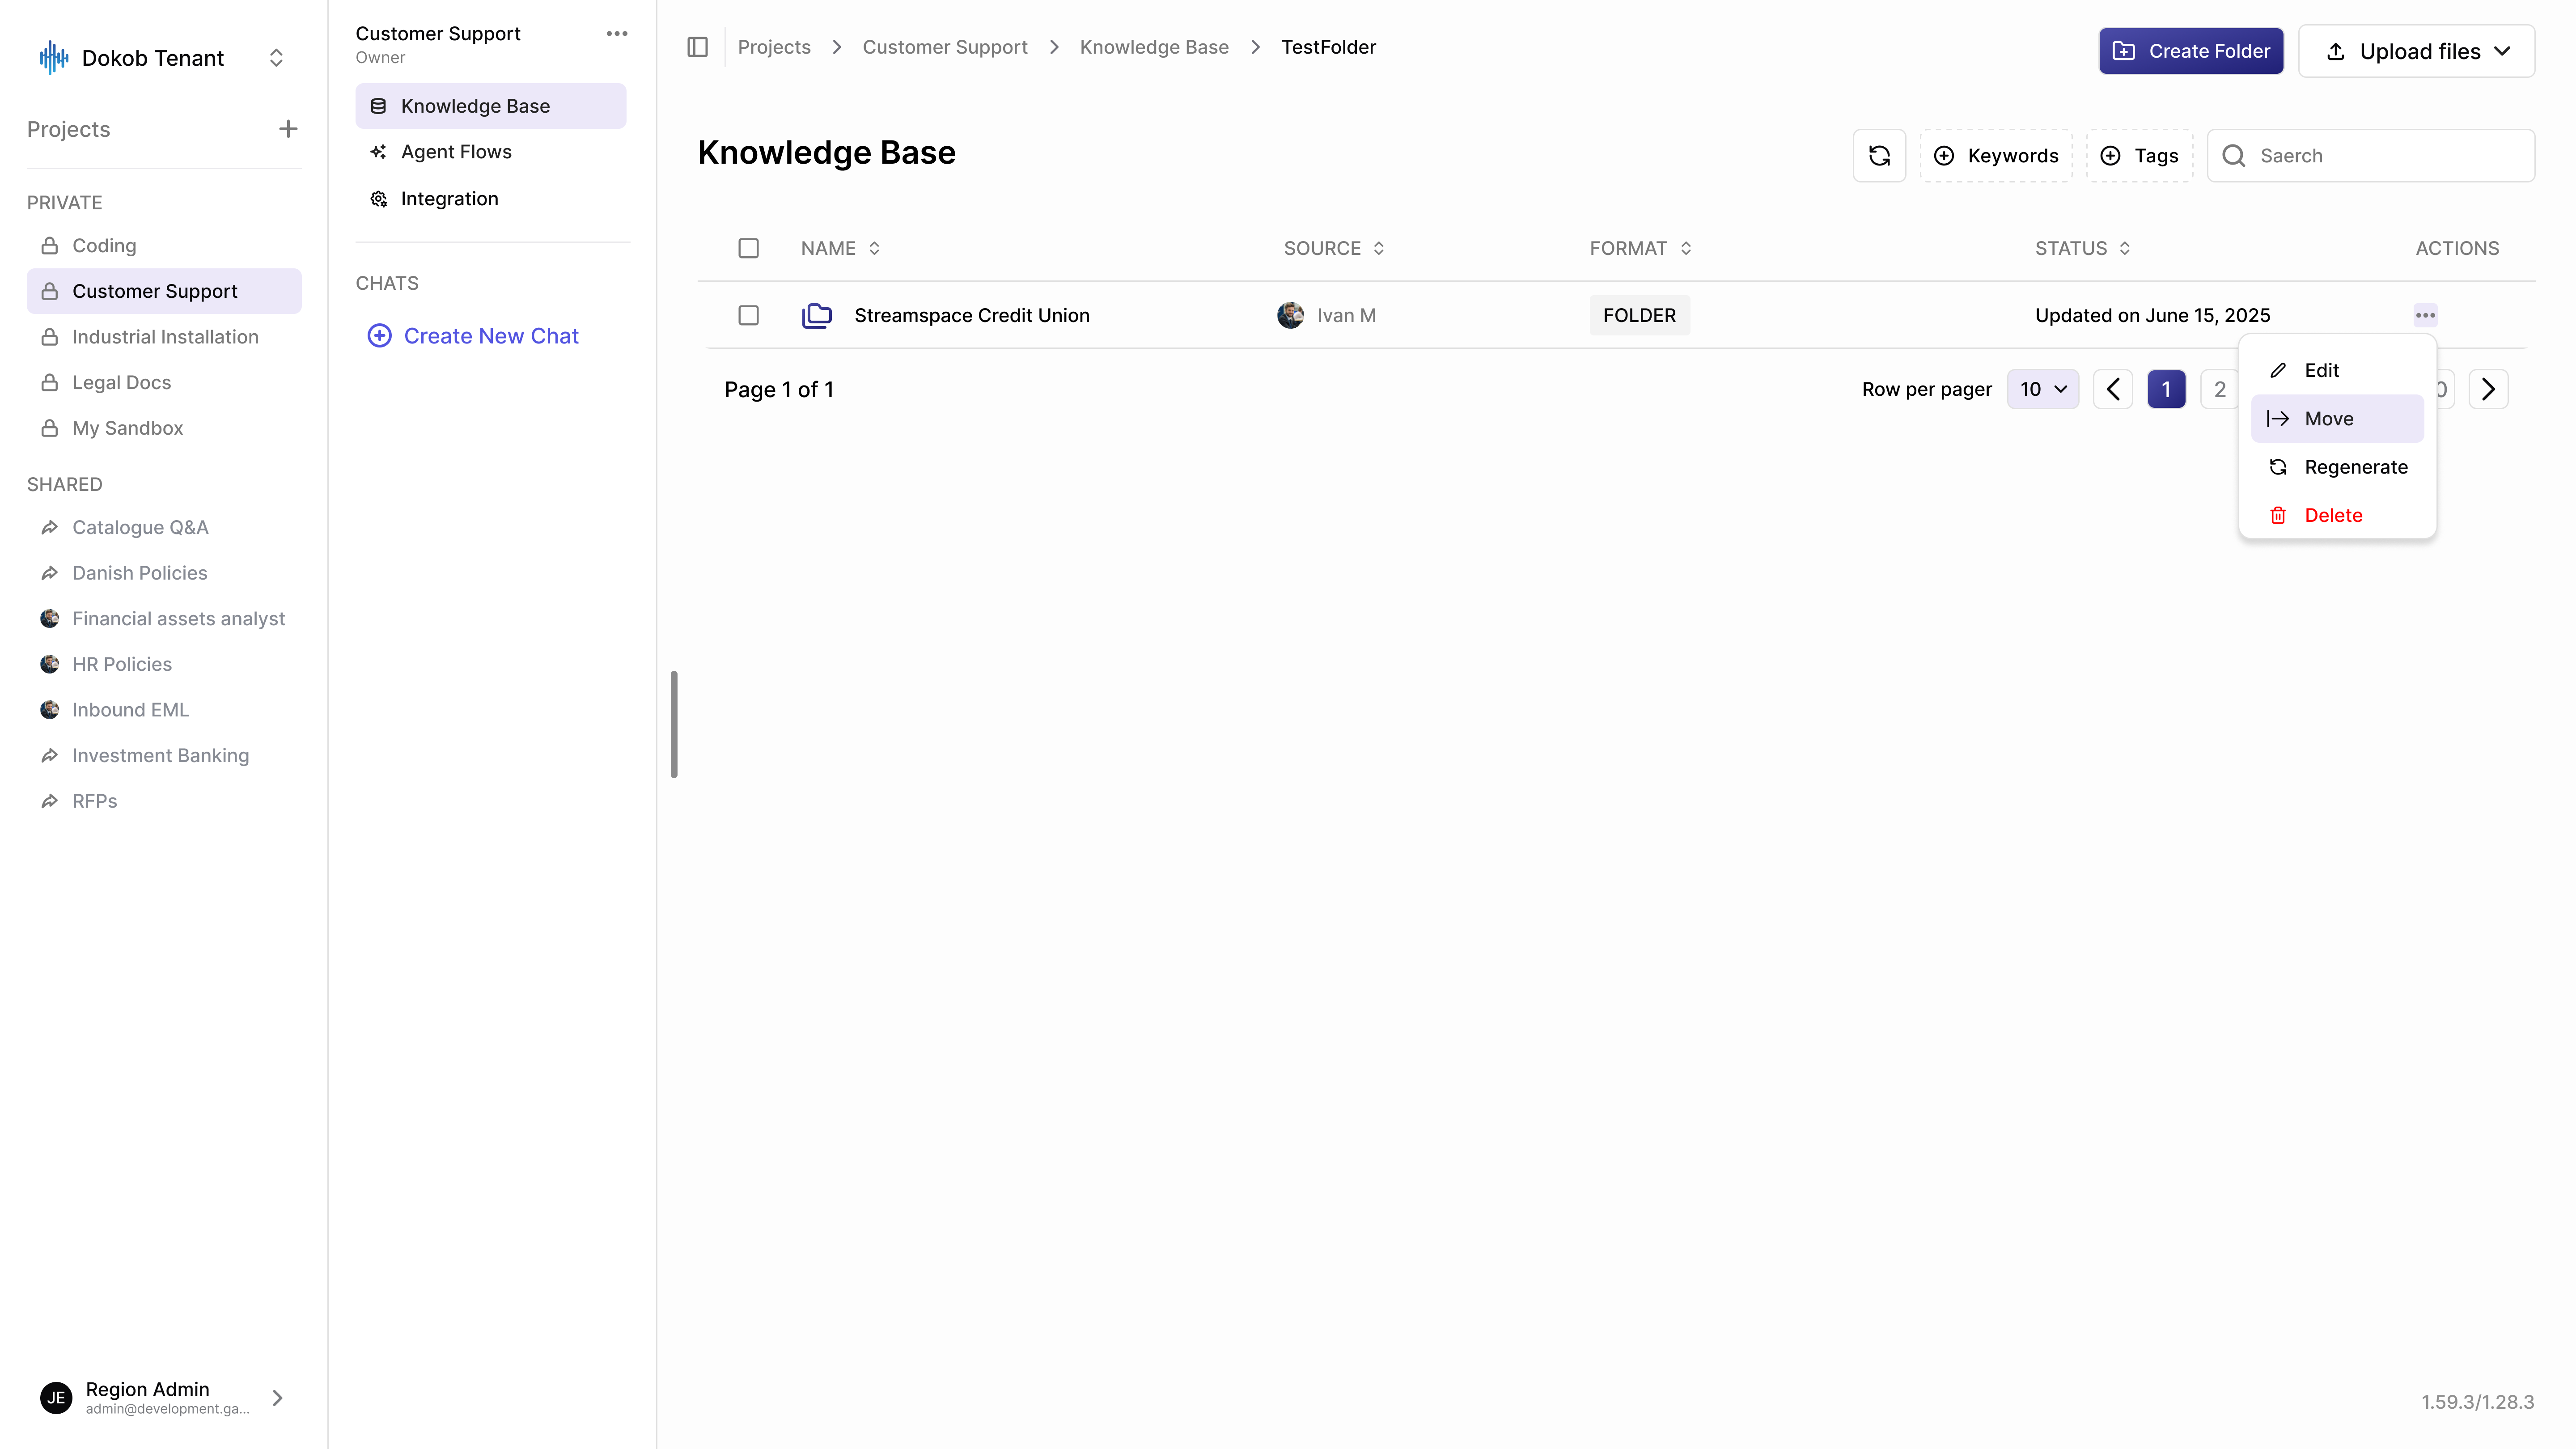Click the Create Folder button
The image size is (2576, 1449).
(x=2191, y=51)
